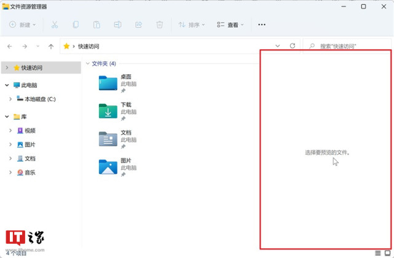Click the Share icon in toolbar
This screenshot has height=258, width=394.
click(138, 25)
